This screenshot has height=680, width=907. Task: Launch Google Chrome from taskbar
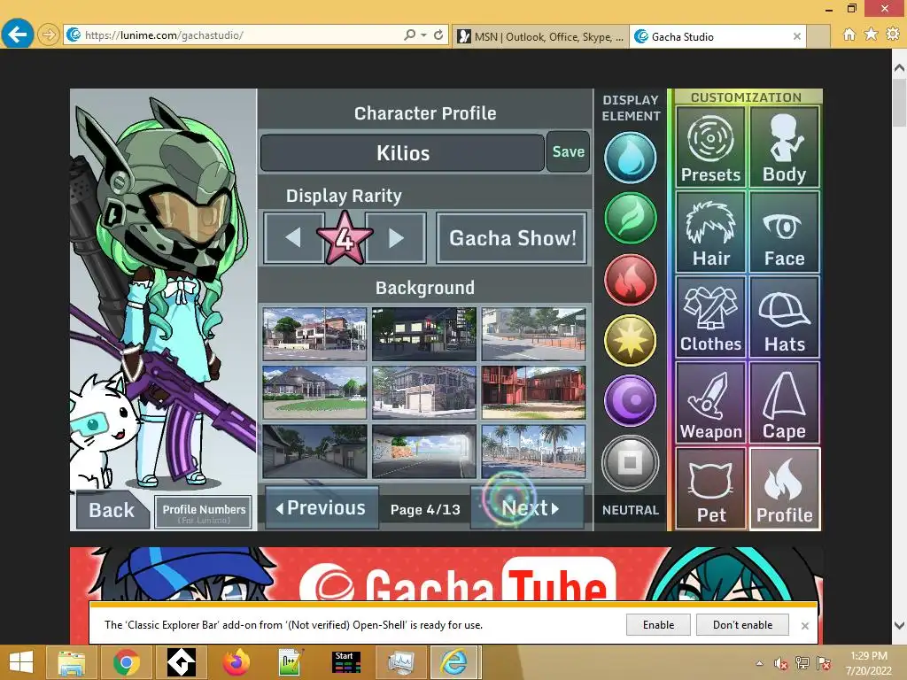pos(126,662)
